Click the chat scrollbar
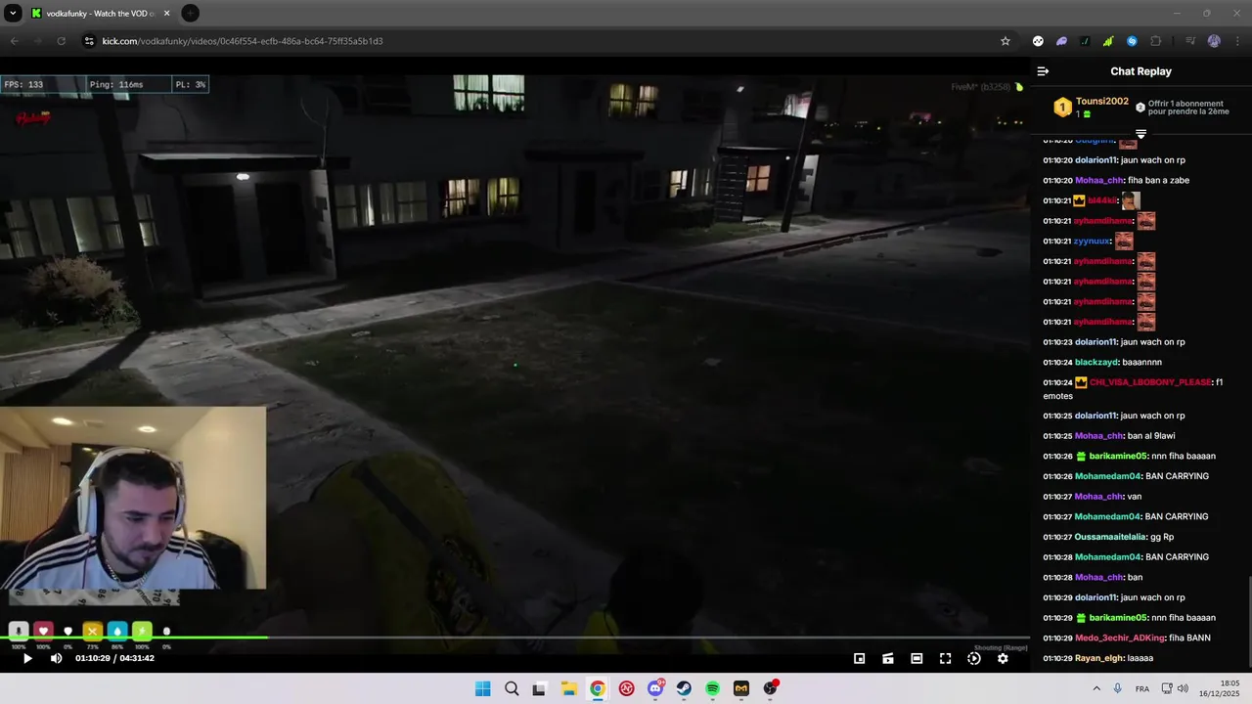The width and height of the screenshot is (1252, 704). [x=1249, y=621]
